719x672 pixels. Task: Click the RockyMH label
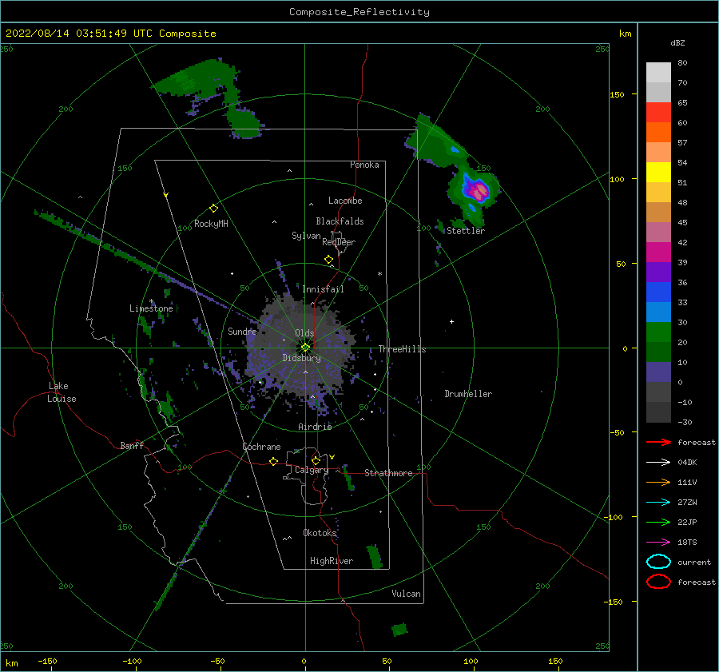[211, 224]
